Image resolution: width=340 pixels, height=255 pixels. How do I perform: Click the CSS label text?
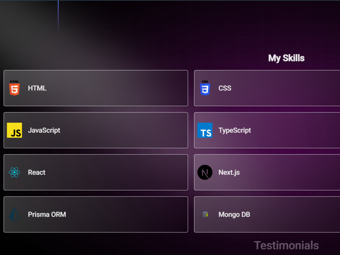[x=225, y=88]
